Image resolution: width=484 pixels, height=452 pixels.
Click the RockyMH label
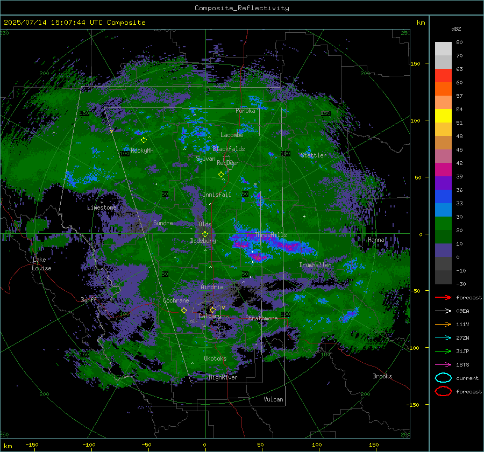pyautogui.click(x=142, y=150)
